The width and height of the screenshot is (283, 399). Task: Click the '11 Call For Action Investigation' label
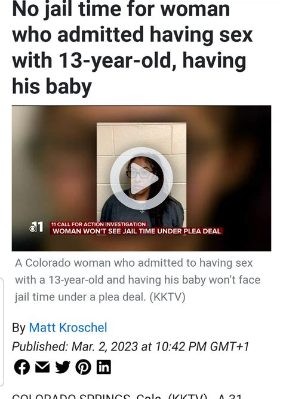[99, 224]
